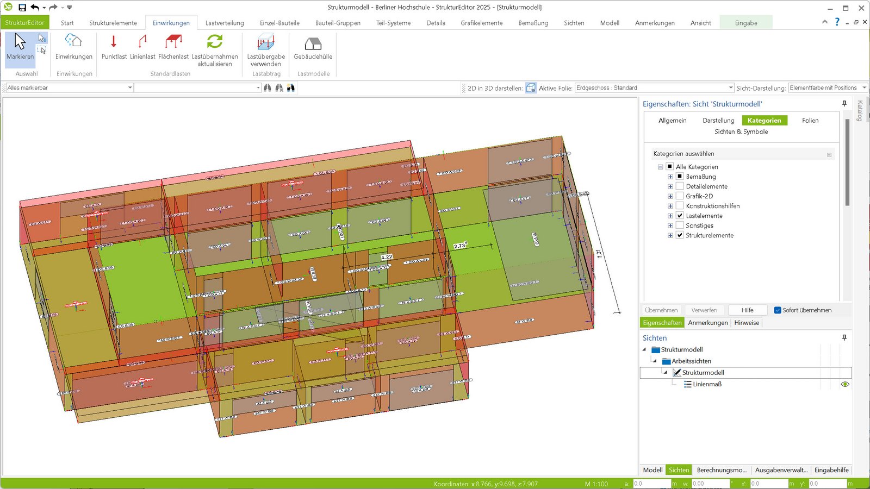
Task: Open the Einwirkungen cloud-house tool
Action: [73, 47]
